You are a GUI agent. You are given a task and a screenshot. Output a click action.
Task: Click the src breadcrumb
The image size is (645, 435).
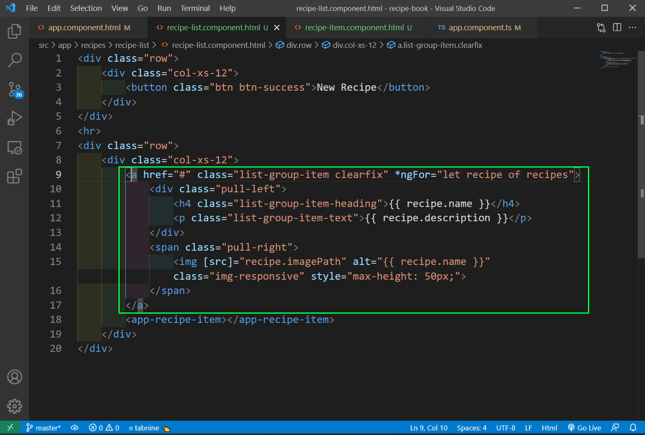click(43, 45)
